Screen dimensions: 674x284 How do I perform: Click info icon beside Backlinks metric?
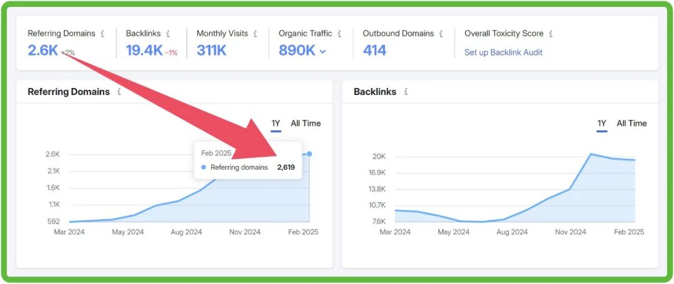(x=168, y=34)
